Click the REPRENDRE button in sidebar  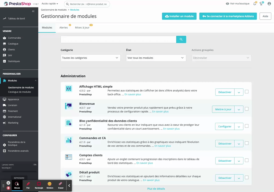pyautogui.click(x=19, y=178)
